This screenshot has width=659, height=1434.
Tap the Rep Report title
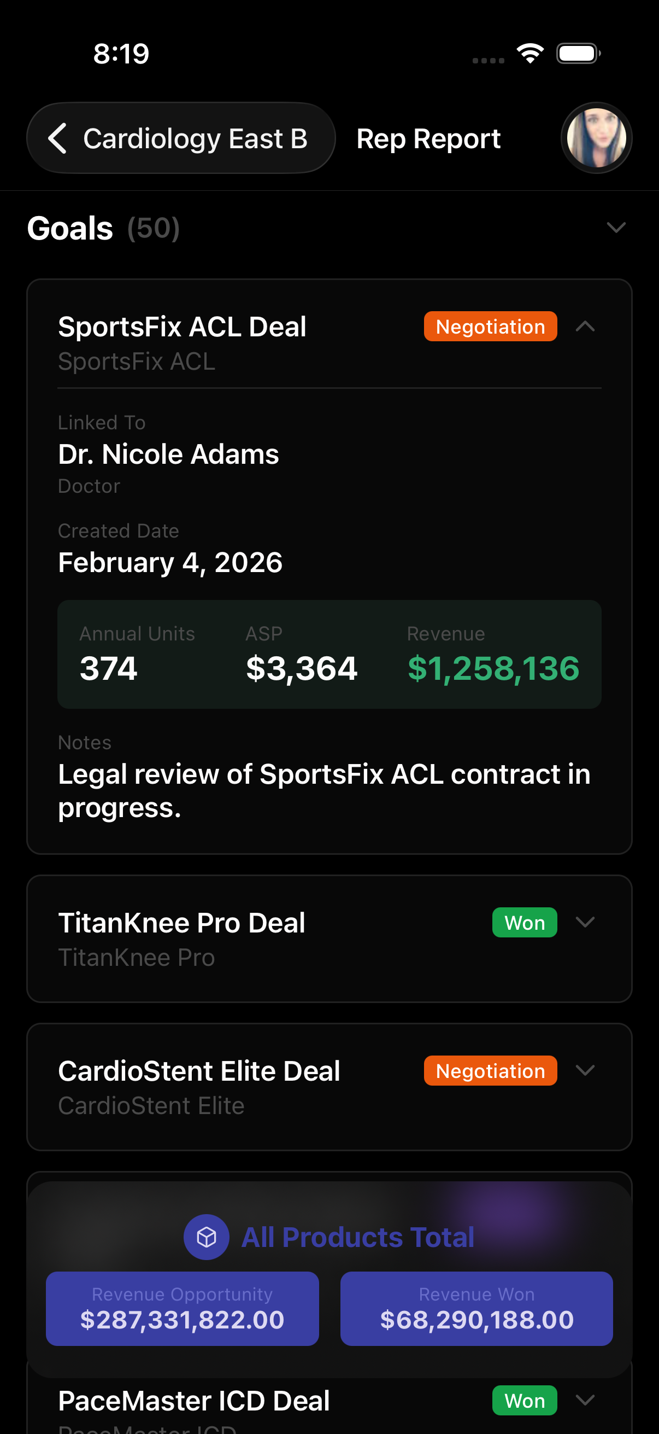pyautogui.click(x=428, y=138)
